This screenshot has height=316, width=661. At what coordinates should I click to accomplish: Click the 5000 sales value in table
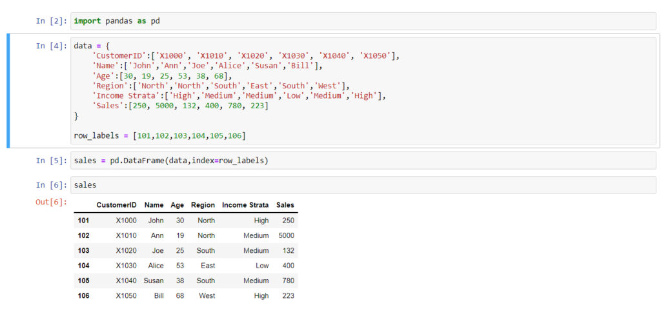(x=286, y=235)
